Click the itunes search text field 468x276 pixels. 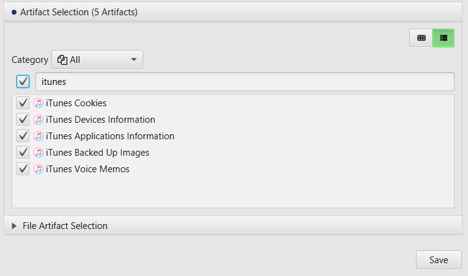245,81
